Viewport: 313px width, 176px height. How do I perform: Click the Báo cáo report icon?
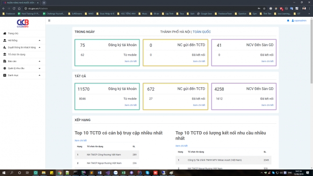5,61
